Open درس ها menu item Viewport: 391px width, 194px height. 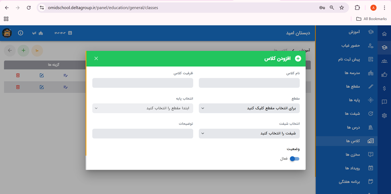pyautogui.click(x=346, y=127)
